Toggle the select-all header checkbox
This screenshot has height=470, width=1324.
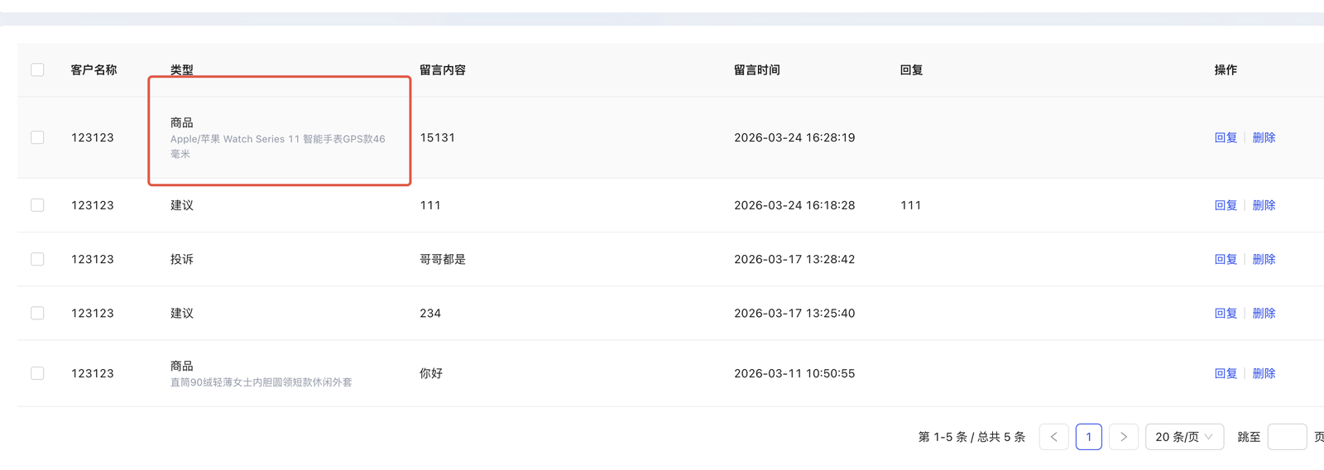coord(37,70)
